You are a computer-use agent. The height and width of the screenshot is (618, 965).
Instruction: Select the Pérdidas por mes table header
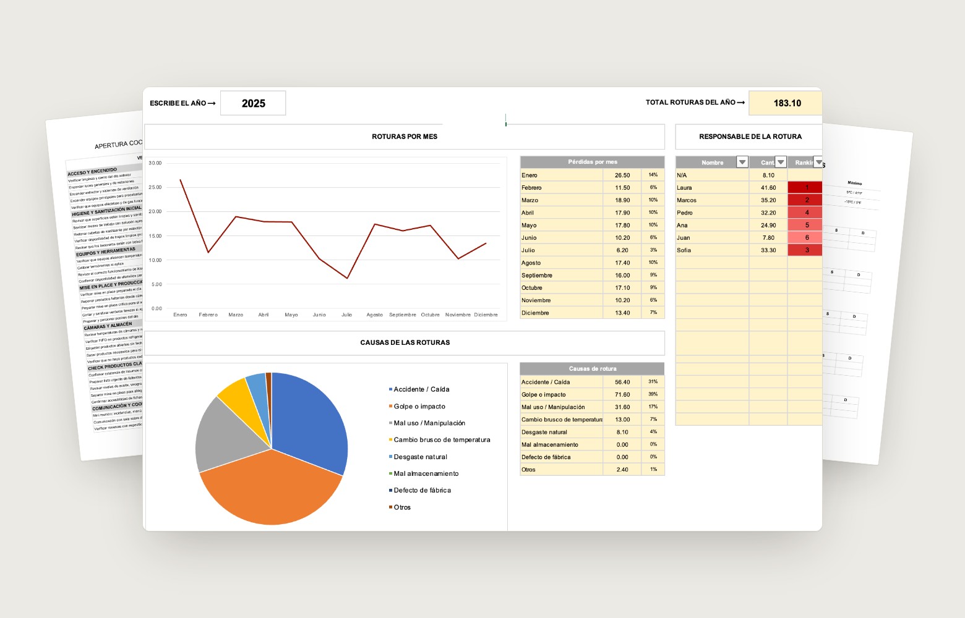[x=593, y=162]
